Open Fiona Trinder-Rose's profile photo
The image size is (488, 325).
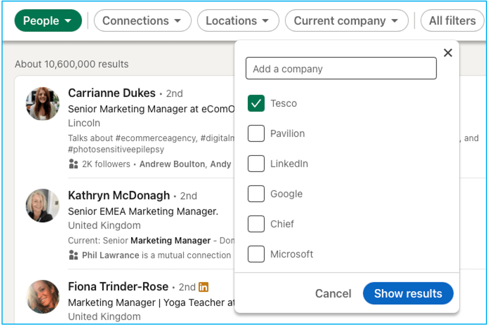43,297
